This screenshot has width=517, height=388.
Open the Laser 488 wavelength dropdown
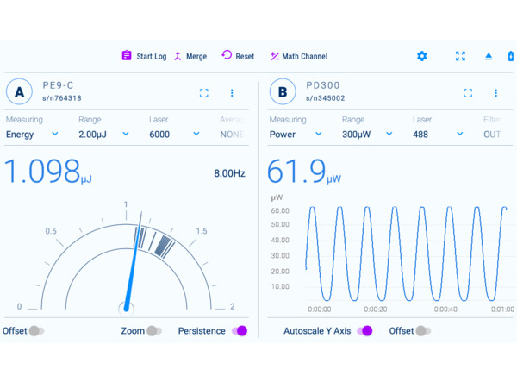coord(438,135)
